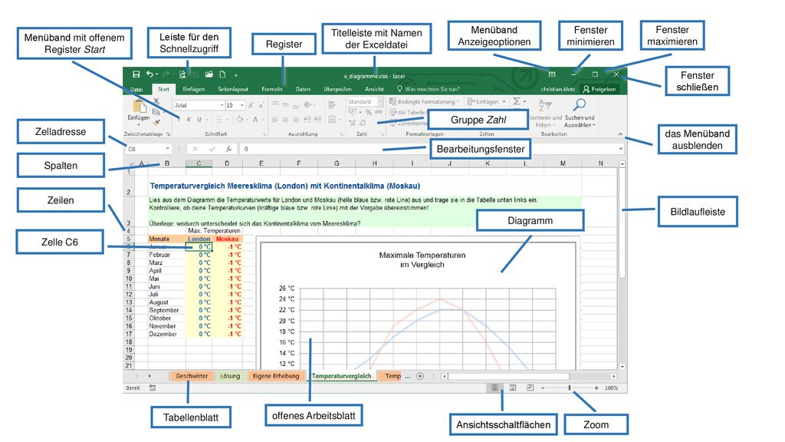Screen dimensions: 785x442
Task: Switch to the Formeln ribbon tab
Action: click(272, 89)
